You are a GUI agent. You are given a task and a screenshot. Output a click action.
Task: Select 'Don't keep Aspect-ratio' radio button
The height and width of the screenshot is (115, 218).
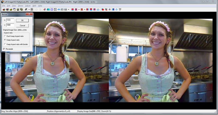5,36
